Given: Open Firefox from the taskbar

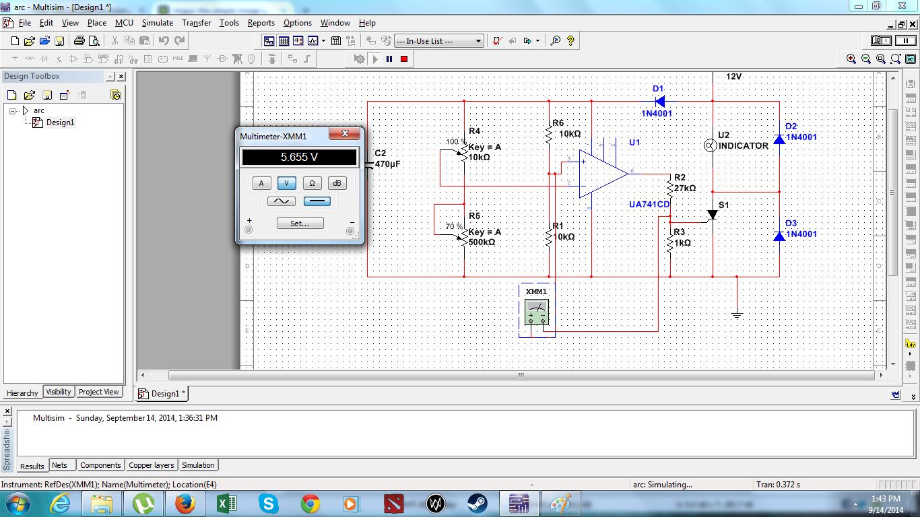Looking at the screenshot, I should 185,503.
